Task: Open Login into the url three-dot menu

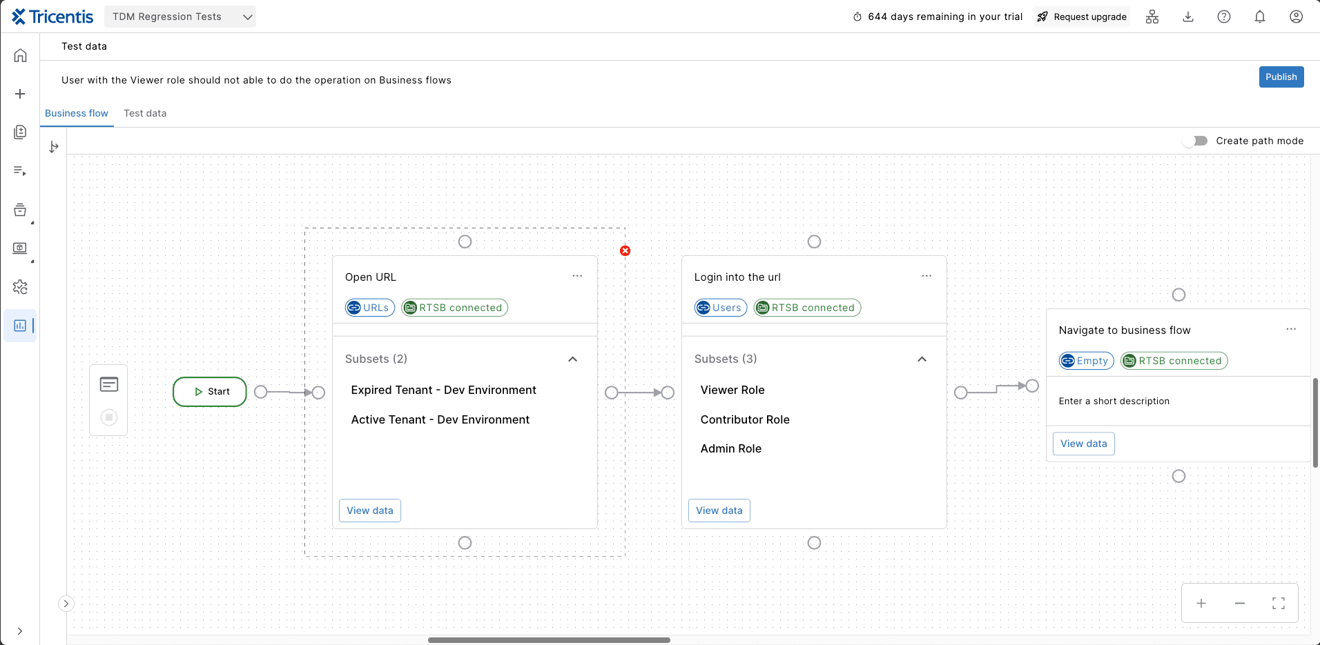Action: (926, 276)
